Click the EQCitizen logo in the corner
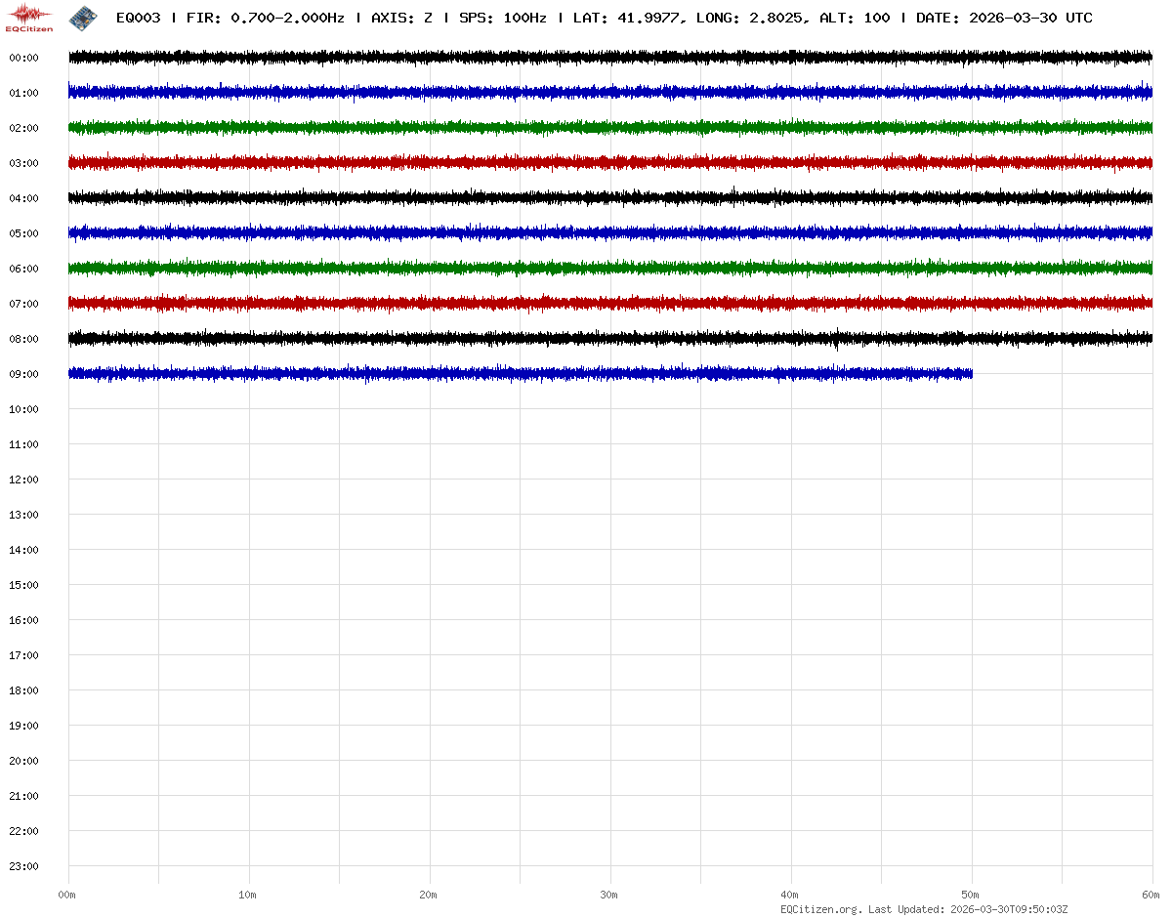Viewport: 1172px width, 918px height. (28, 18)
